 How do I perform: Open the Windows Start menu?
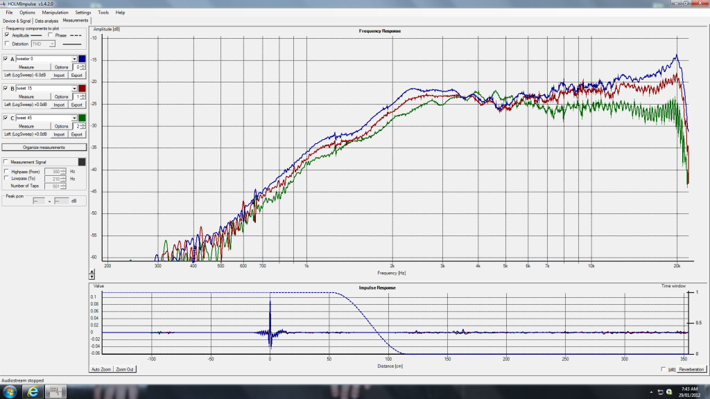[10, 392]
